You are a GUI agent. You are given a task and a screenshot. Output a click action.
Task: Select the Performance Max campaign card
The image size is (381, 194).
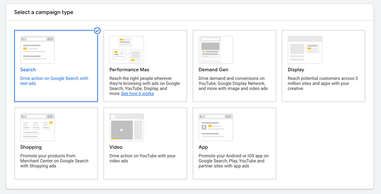tap(145, 66)
